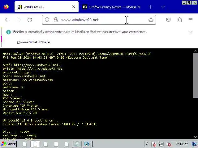
Task: Click the 'hash:' text line
Action: tap(7, 95)
